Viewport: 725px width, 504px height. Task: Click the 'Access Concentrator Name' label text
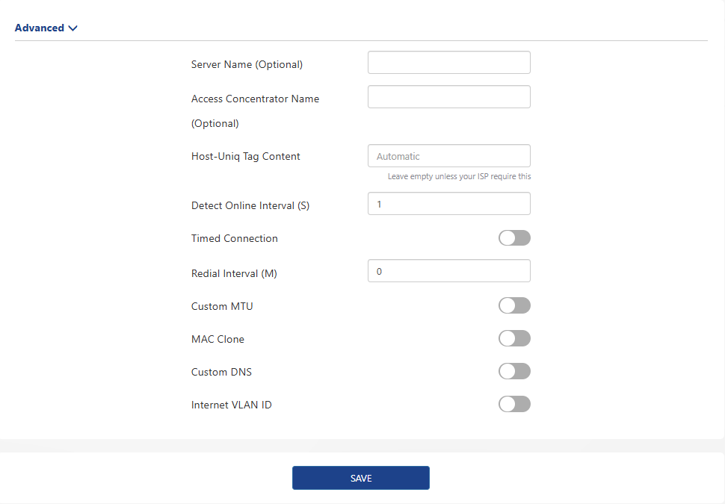(x=255, y=99)
